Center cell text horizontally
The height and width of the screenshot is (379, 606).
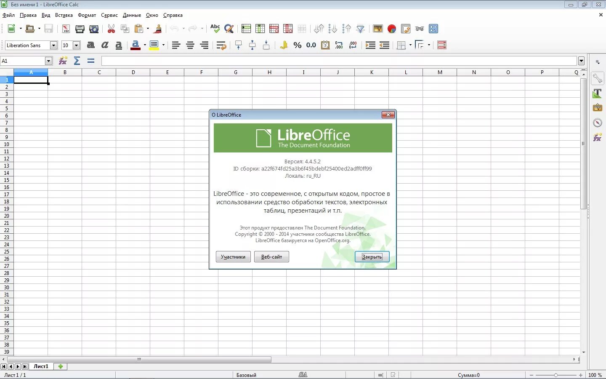(190, 45)
